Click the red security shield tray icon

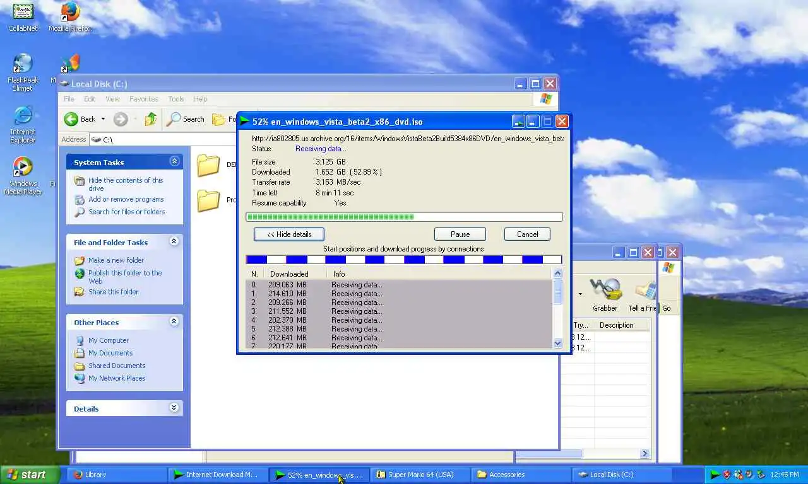click(x=727, y=475)
